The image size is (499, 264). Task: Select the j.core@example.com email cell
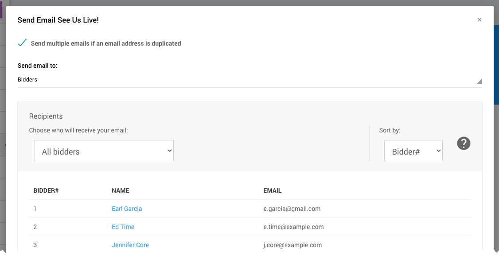pos(292,245)
